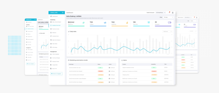Open the Switch Account dropdown
Image resolution: width=219 pixels, height=93 pixels.
pyautogui.click(x=161, y=13)
